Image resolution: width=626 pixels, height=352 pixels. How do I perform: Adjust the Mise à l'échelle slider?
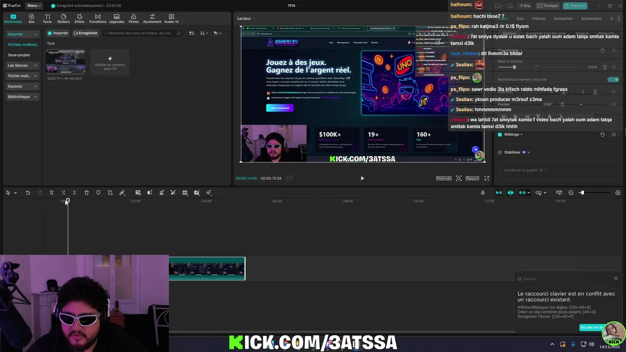click(x=514, y=67)
